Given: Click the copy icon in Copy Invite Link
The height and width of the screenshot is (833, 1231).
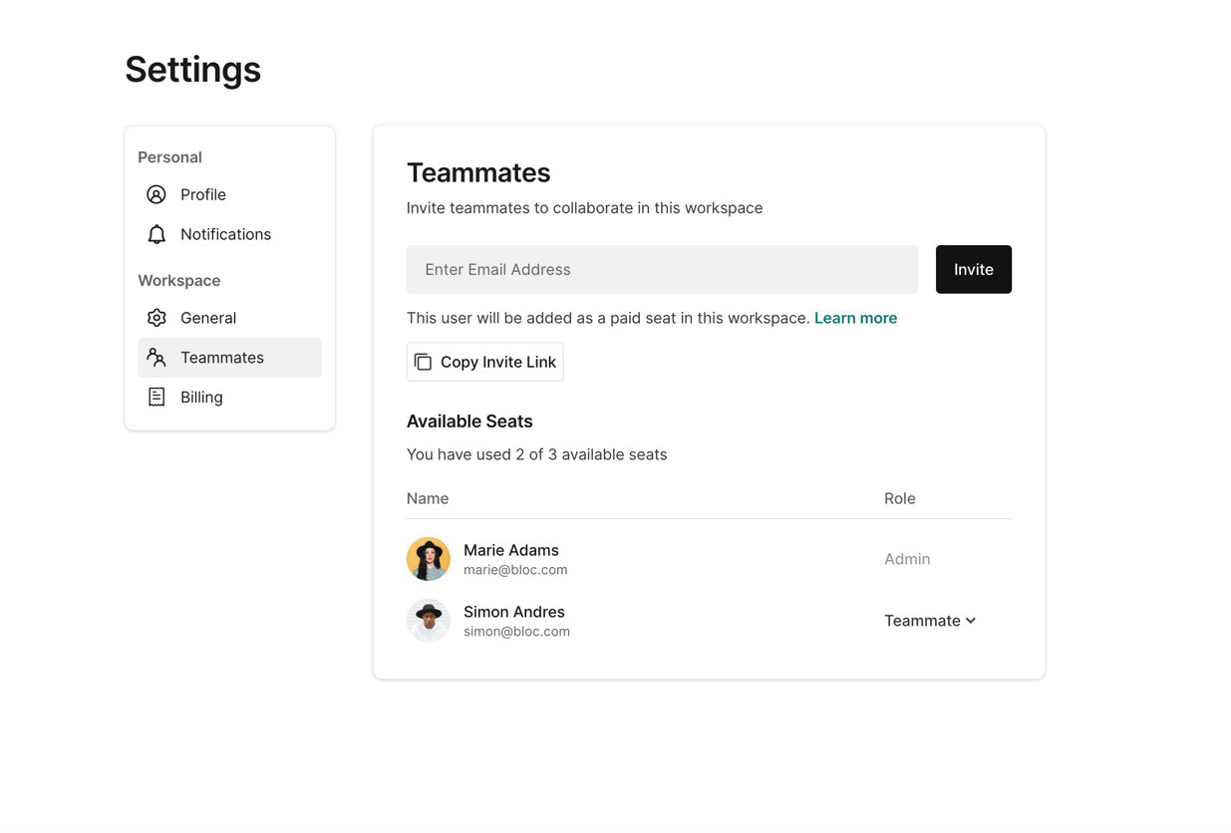Looking at the screenshot, I should (x=423, y=362).
